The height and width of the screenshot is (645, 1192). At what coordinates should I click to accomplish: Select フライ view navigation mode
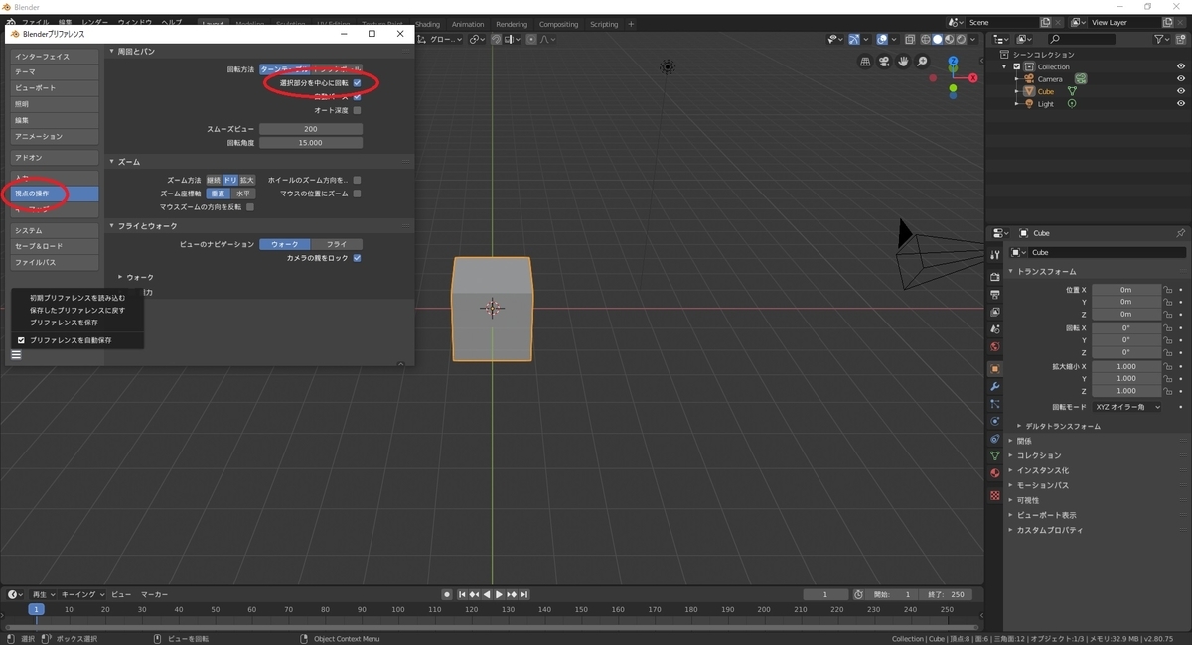[337, 244]
